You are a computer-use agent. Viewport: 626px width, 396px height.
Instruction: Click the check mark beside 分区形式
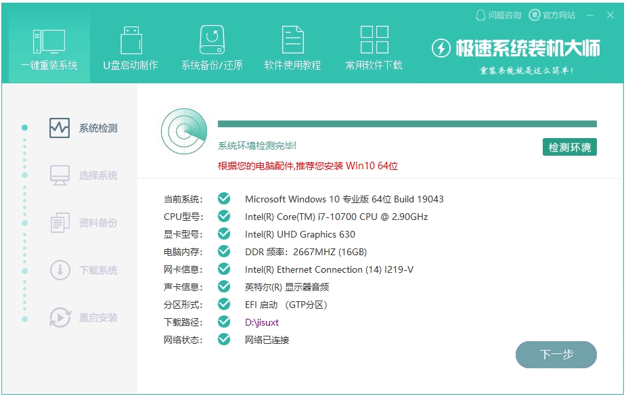224,304
